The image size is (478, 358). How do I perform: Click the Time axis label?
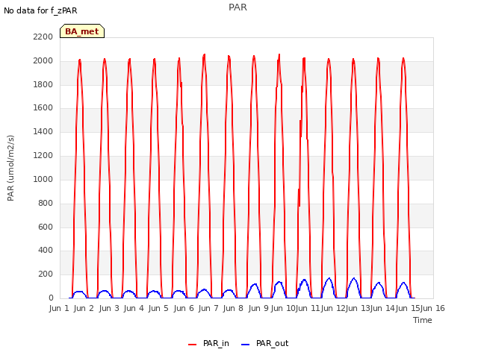(x=423, y=320)
